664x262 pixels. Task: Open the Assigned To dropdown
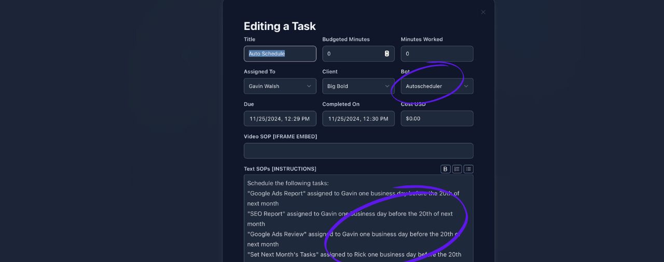pyautogui.click(x=280, y=86)
